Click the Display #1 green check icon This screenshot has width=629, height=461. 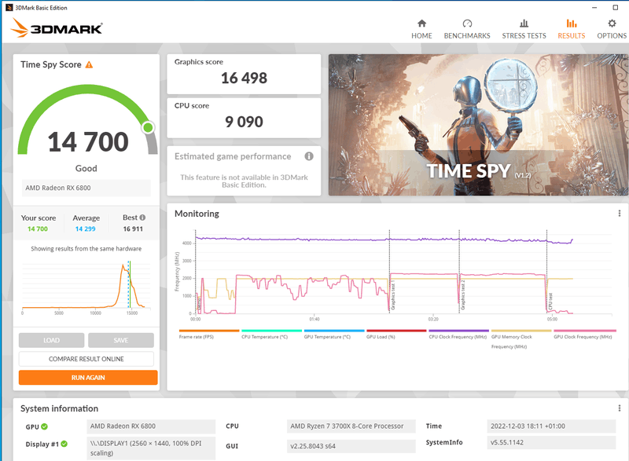[64, 444]
